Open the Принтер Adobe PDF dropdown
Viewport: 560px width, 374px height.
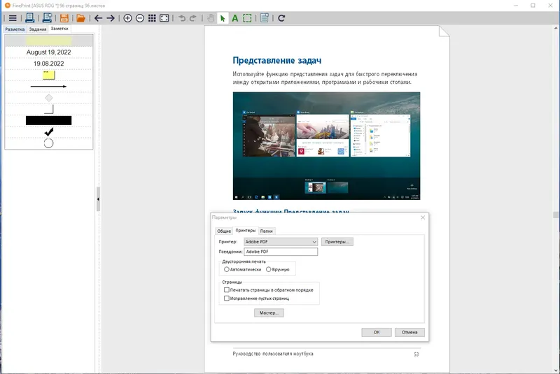pos(281,242)
